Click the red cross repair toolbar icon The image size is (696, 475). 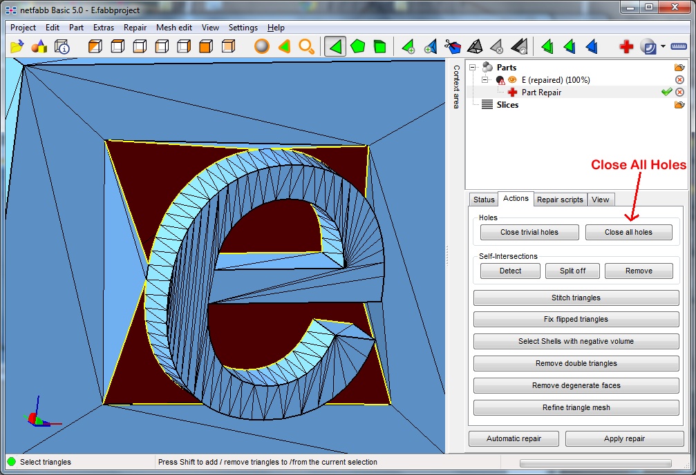[626, 46]
